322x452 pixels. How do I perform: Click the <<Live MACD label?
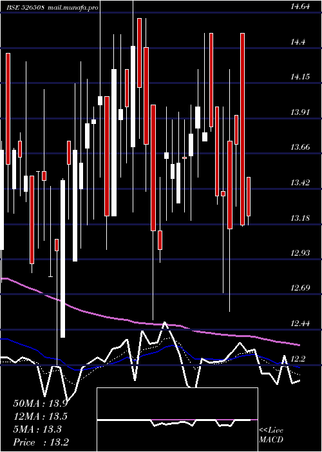[271, 435]
